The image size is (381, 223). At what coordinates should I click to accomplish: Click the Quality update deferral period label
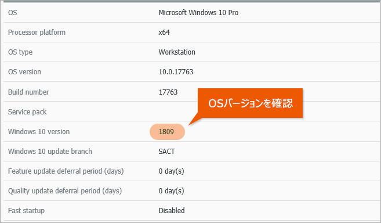65,191
